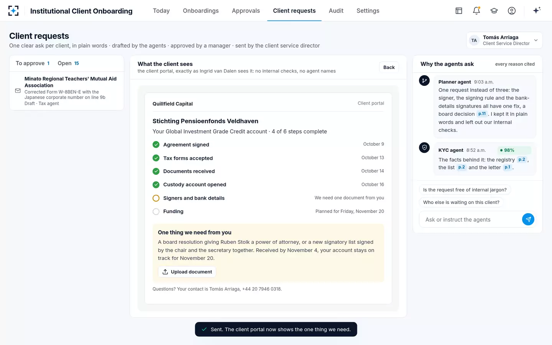
Task: Go to the Today tab
Action: 161,11
